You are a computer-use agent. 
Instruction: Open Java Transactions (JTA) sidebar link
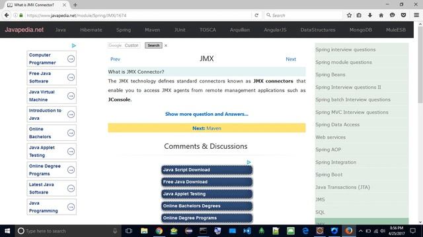342,187
